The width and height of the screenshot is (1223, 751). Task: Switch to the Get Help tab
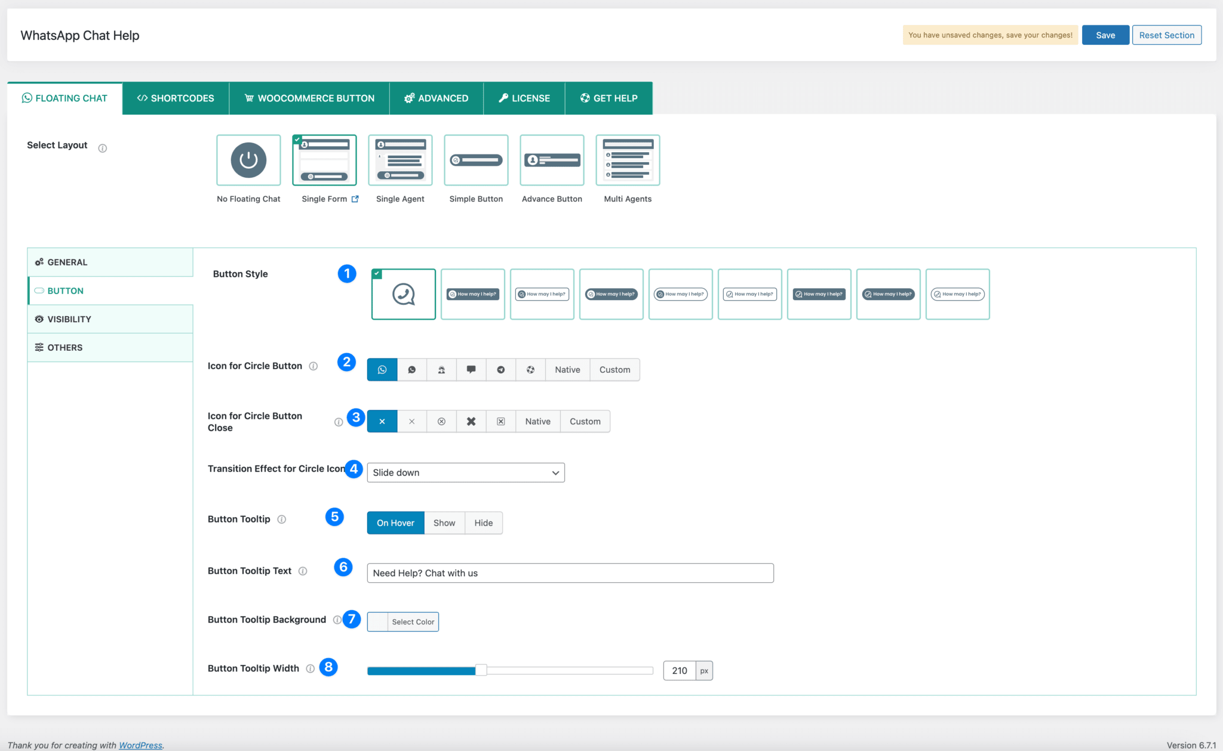[609, 98]
